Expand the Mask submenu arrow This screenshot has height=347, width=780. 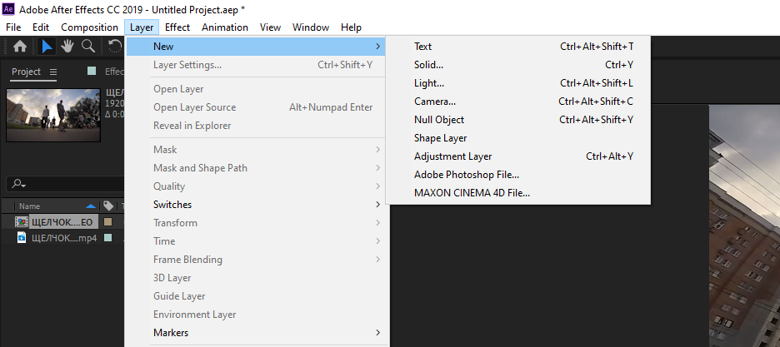click(378, 150)
